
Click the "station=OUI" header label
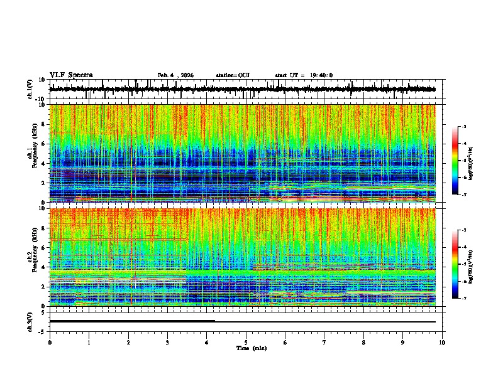tap(233, 75)
